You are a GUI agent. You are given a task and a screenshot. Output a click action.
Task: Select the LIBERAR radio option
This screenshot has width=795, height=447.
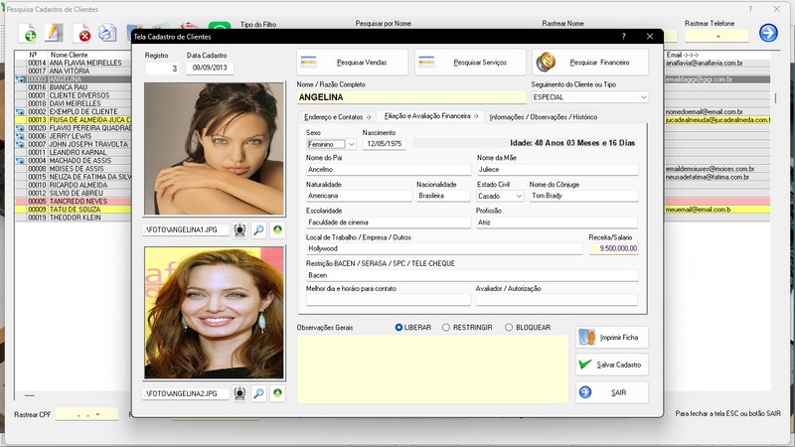click(x=399, y=327)
